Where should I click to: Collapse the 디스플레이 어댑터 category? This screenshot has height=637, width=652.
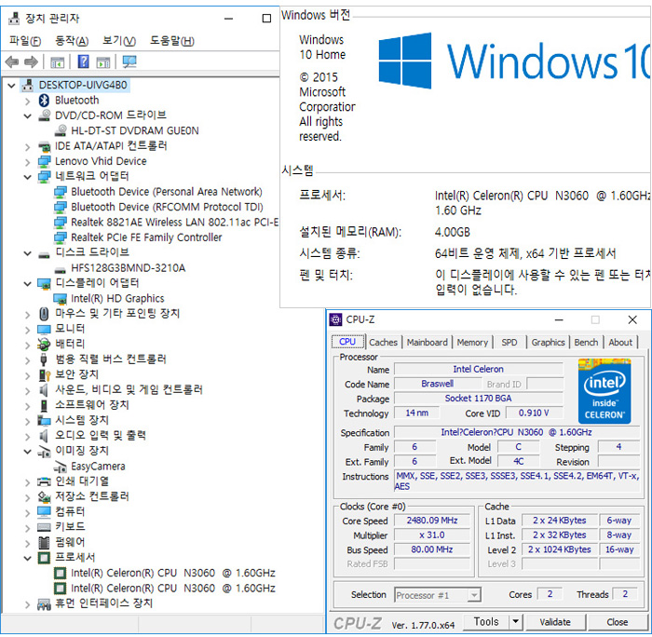pos(27,283)
